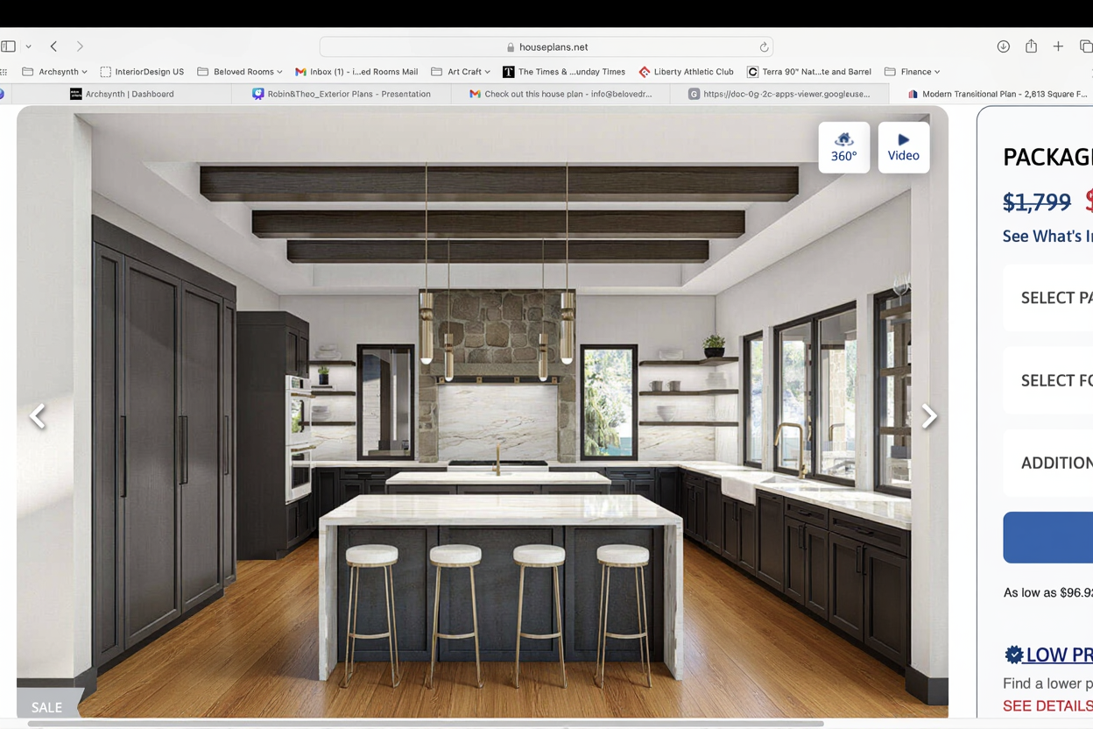Open a new tab with plus icon
Screen dimensions: 1093x729
[x=1058, y=46]
